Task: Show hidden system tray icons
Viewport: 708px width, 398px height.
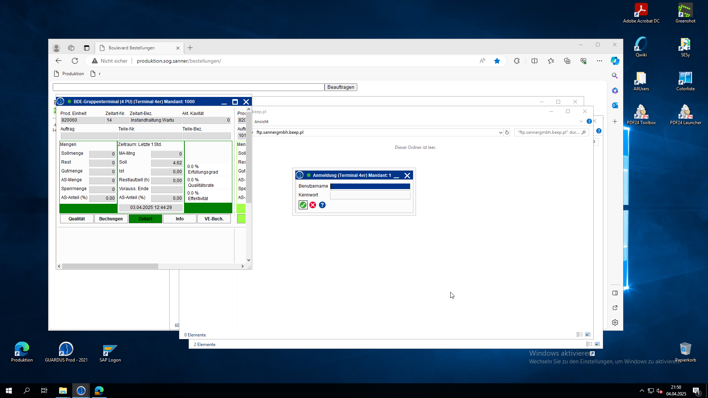Action: tap(642, 391)
